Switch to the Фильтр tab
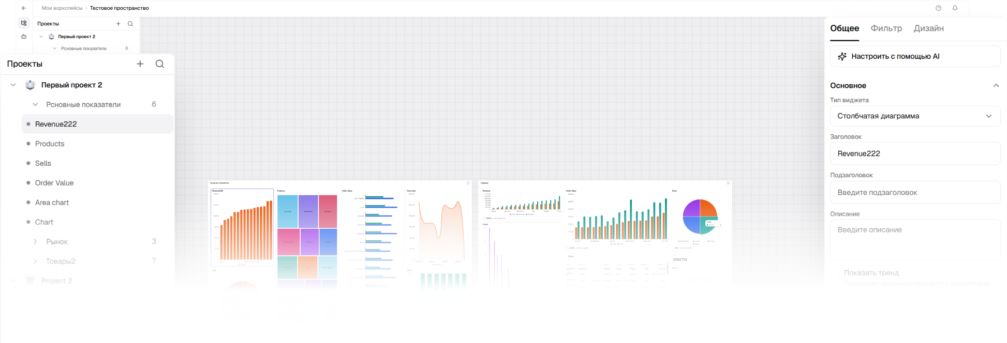The height and width of the screenshot is (343, 1007). [x=886, y=28]
